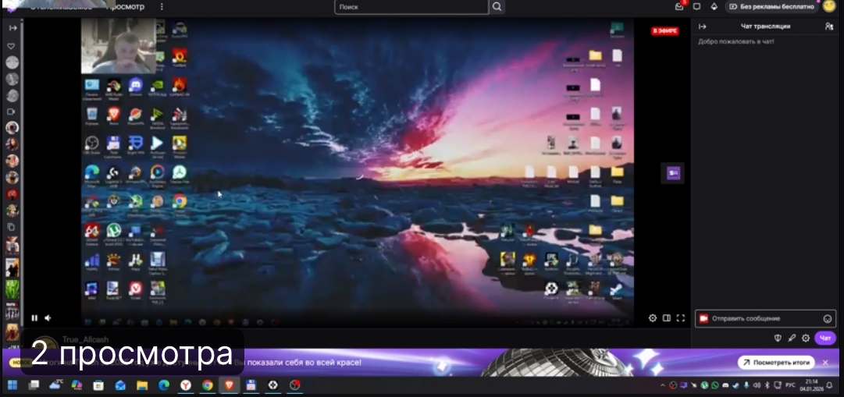Toggle theater mode in the player
This screenshot has height=397, width=844.
point(666,318)
